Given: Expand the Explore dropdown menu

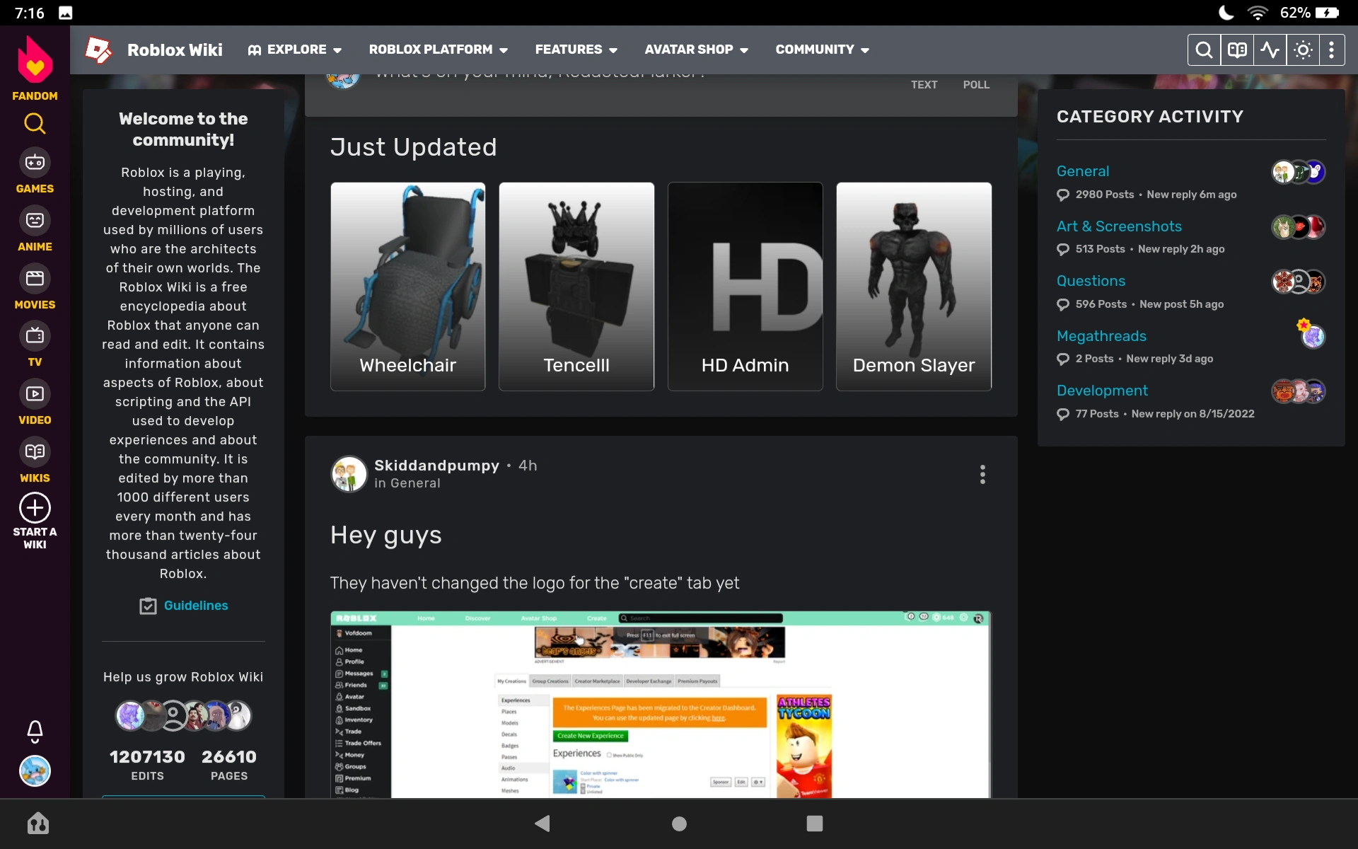Looking at the screenshot, I should (x=295, y=50).
